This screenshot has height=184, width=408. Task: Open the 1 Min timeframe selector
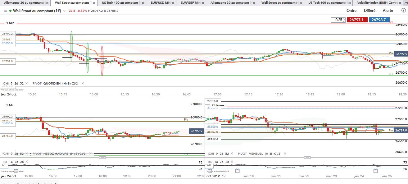10,23
